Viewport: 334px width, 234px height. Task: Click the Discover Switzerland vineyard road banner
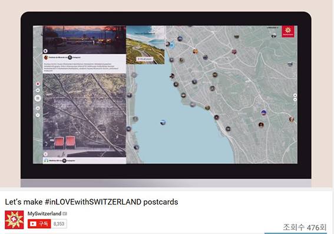click(x=145, y=45)
